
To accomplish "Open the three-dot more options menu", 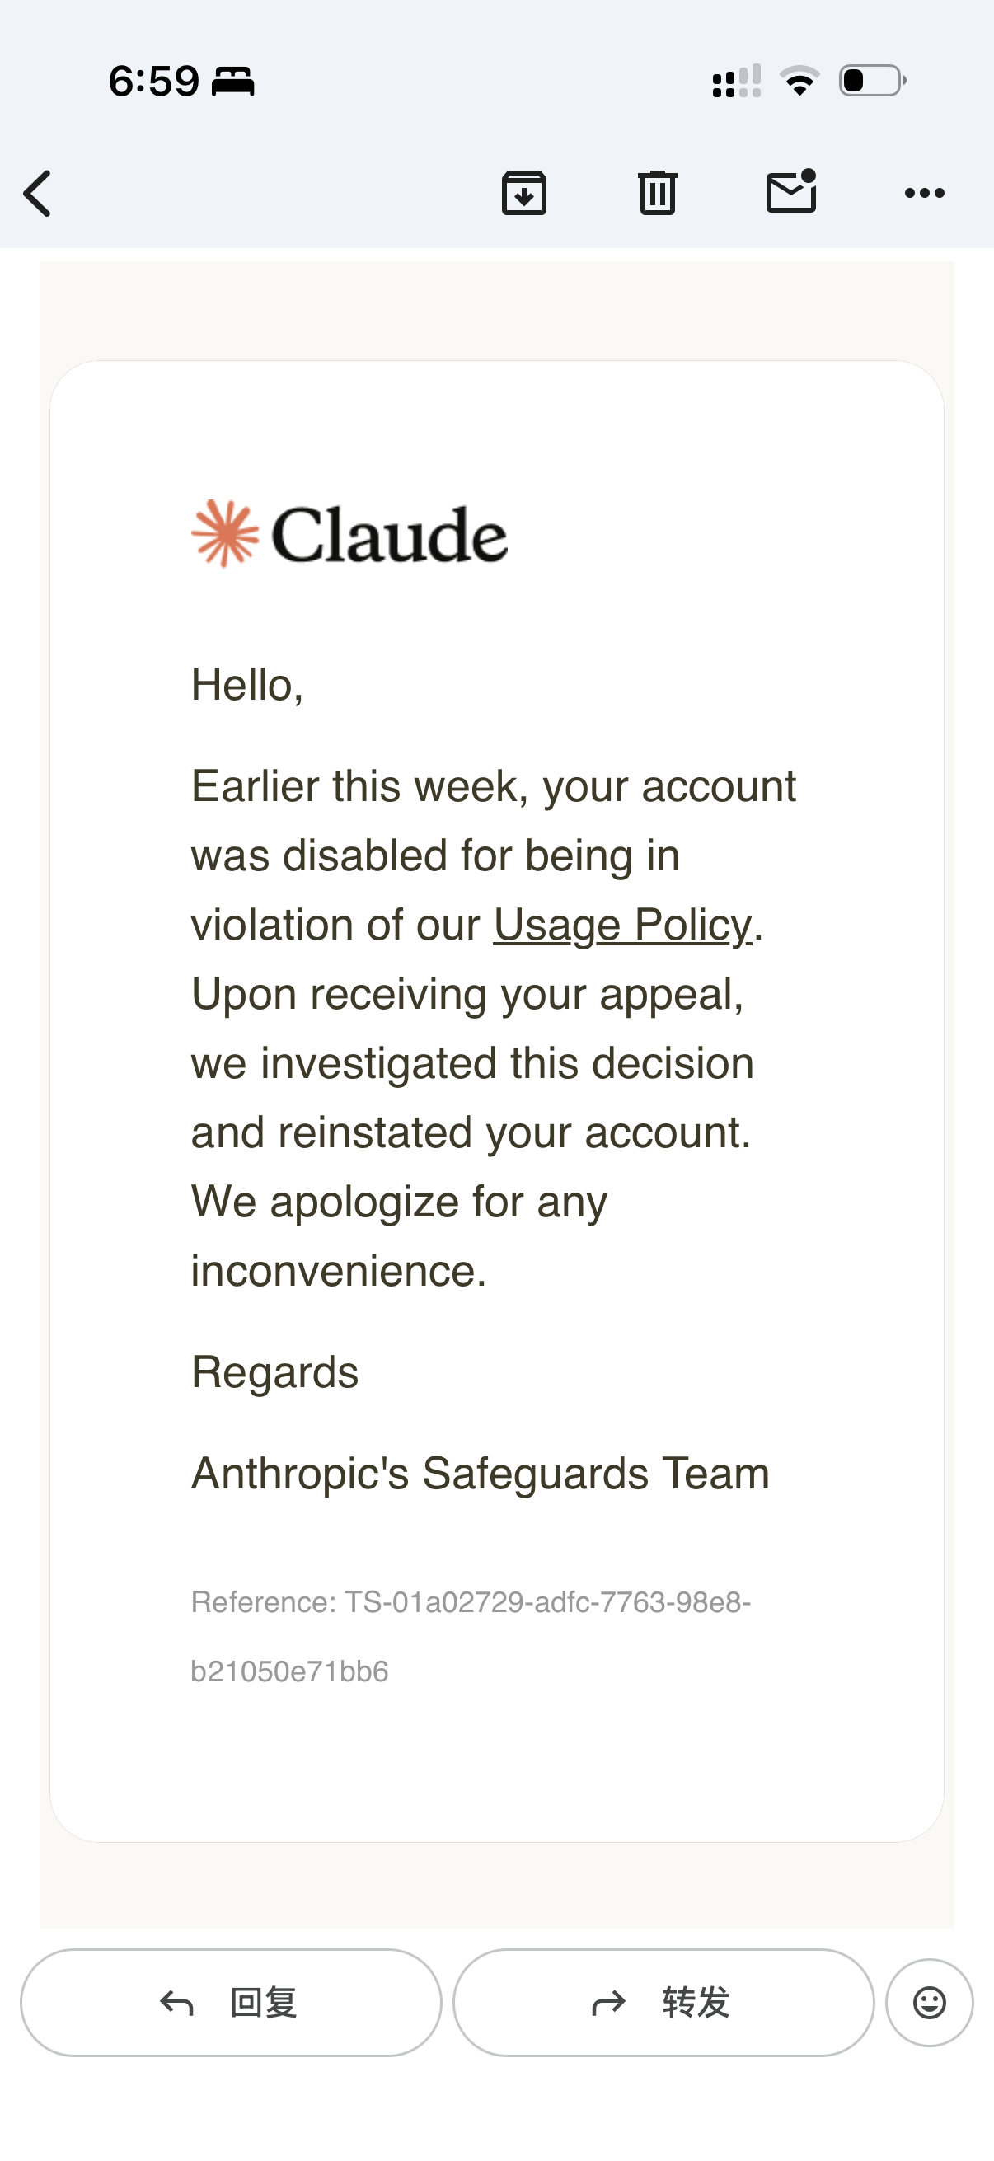I will pos(925,194).
